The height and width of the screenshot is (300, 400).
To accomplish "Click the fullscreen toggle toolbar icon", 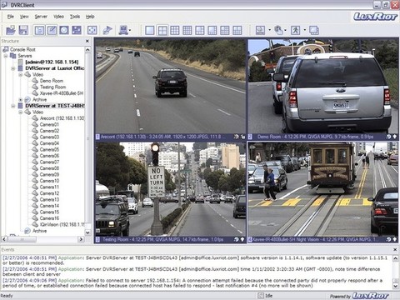I will (92, 30).
